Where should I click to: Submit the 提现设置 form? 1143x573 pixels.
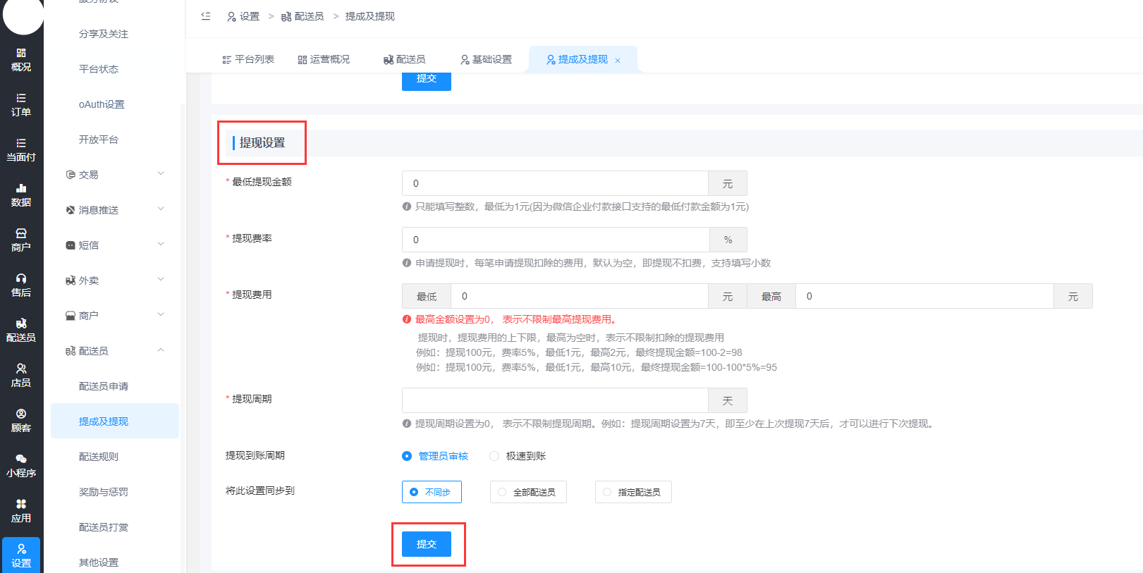tap(427, 544)
